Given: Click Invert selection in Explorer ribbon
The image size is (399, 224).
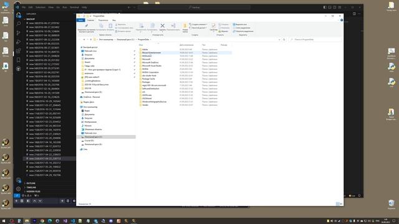Looking at the screenshot, I should (243, 31).
